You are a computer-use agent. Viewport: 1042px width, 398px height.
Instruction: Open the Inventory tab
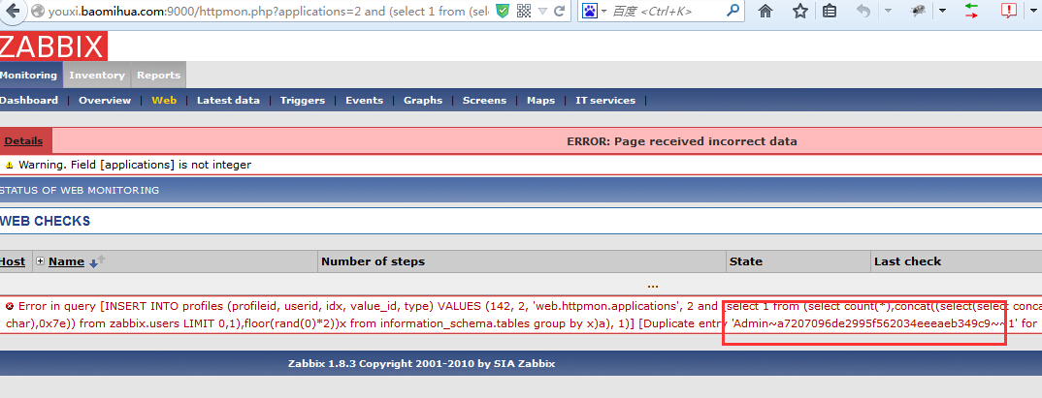(x=97, y=75)
